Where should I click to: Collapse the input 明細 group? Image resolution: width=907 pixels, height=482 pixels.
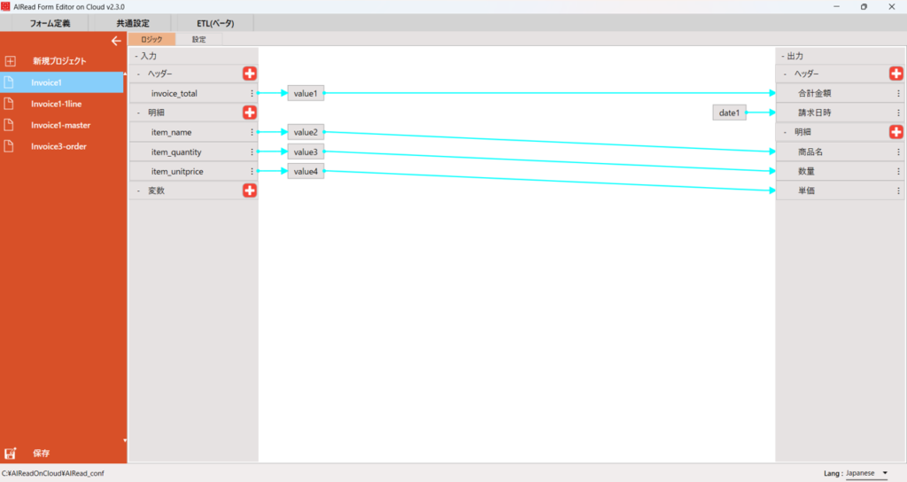pos(138,113)
